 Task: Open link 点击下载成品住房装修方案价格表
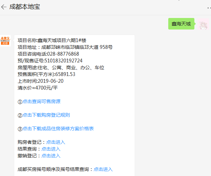point(58,129)
